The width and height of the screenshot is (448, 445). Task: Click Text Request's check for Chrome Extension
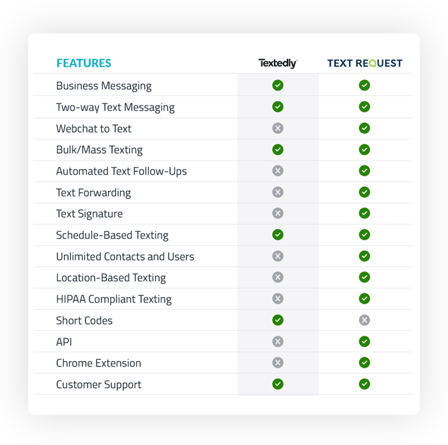[364, 363]
